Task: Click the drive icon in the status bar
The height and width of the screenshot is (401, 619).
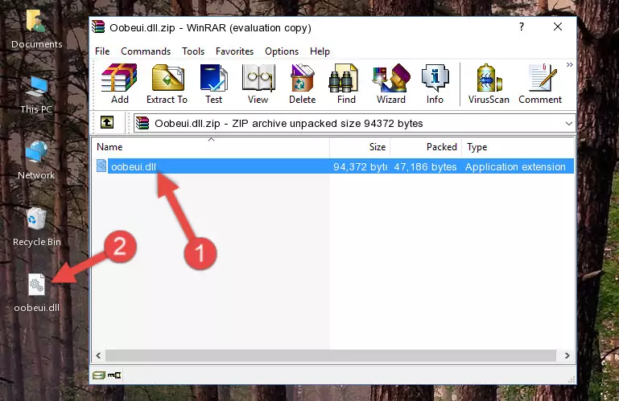Action: pos(99,375)
